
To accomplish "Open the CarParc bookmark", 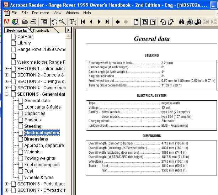I will coord(25,37).
